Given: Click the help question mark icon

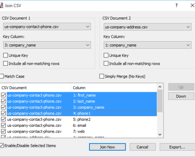Looking at the screenshot, I should click(x=176, y=5).
